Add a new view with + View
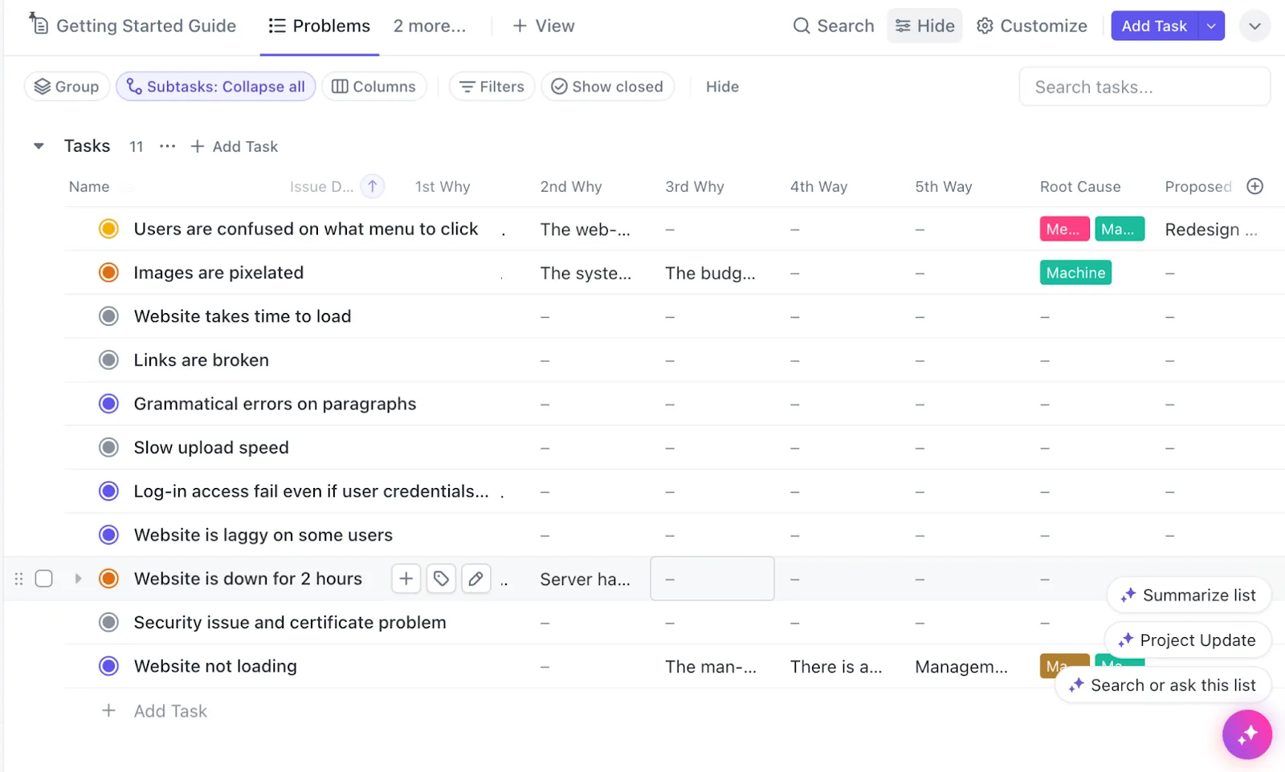This screenshot has height=772, width=1285. [x=544, y=26]
